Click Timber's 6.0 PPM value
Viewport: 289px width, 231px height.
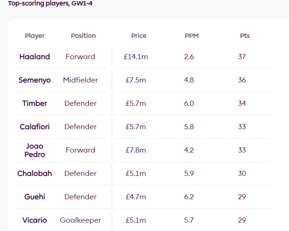point(189,103)
